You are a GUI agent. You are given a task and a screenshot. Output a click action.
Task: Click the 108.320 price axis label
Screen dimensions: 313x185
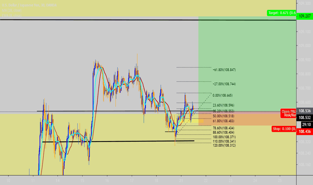click(305, 142)
